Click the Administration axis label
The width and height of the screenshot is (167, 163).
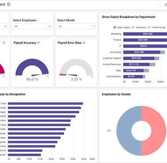(114, 77)
